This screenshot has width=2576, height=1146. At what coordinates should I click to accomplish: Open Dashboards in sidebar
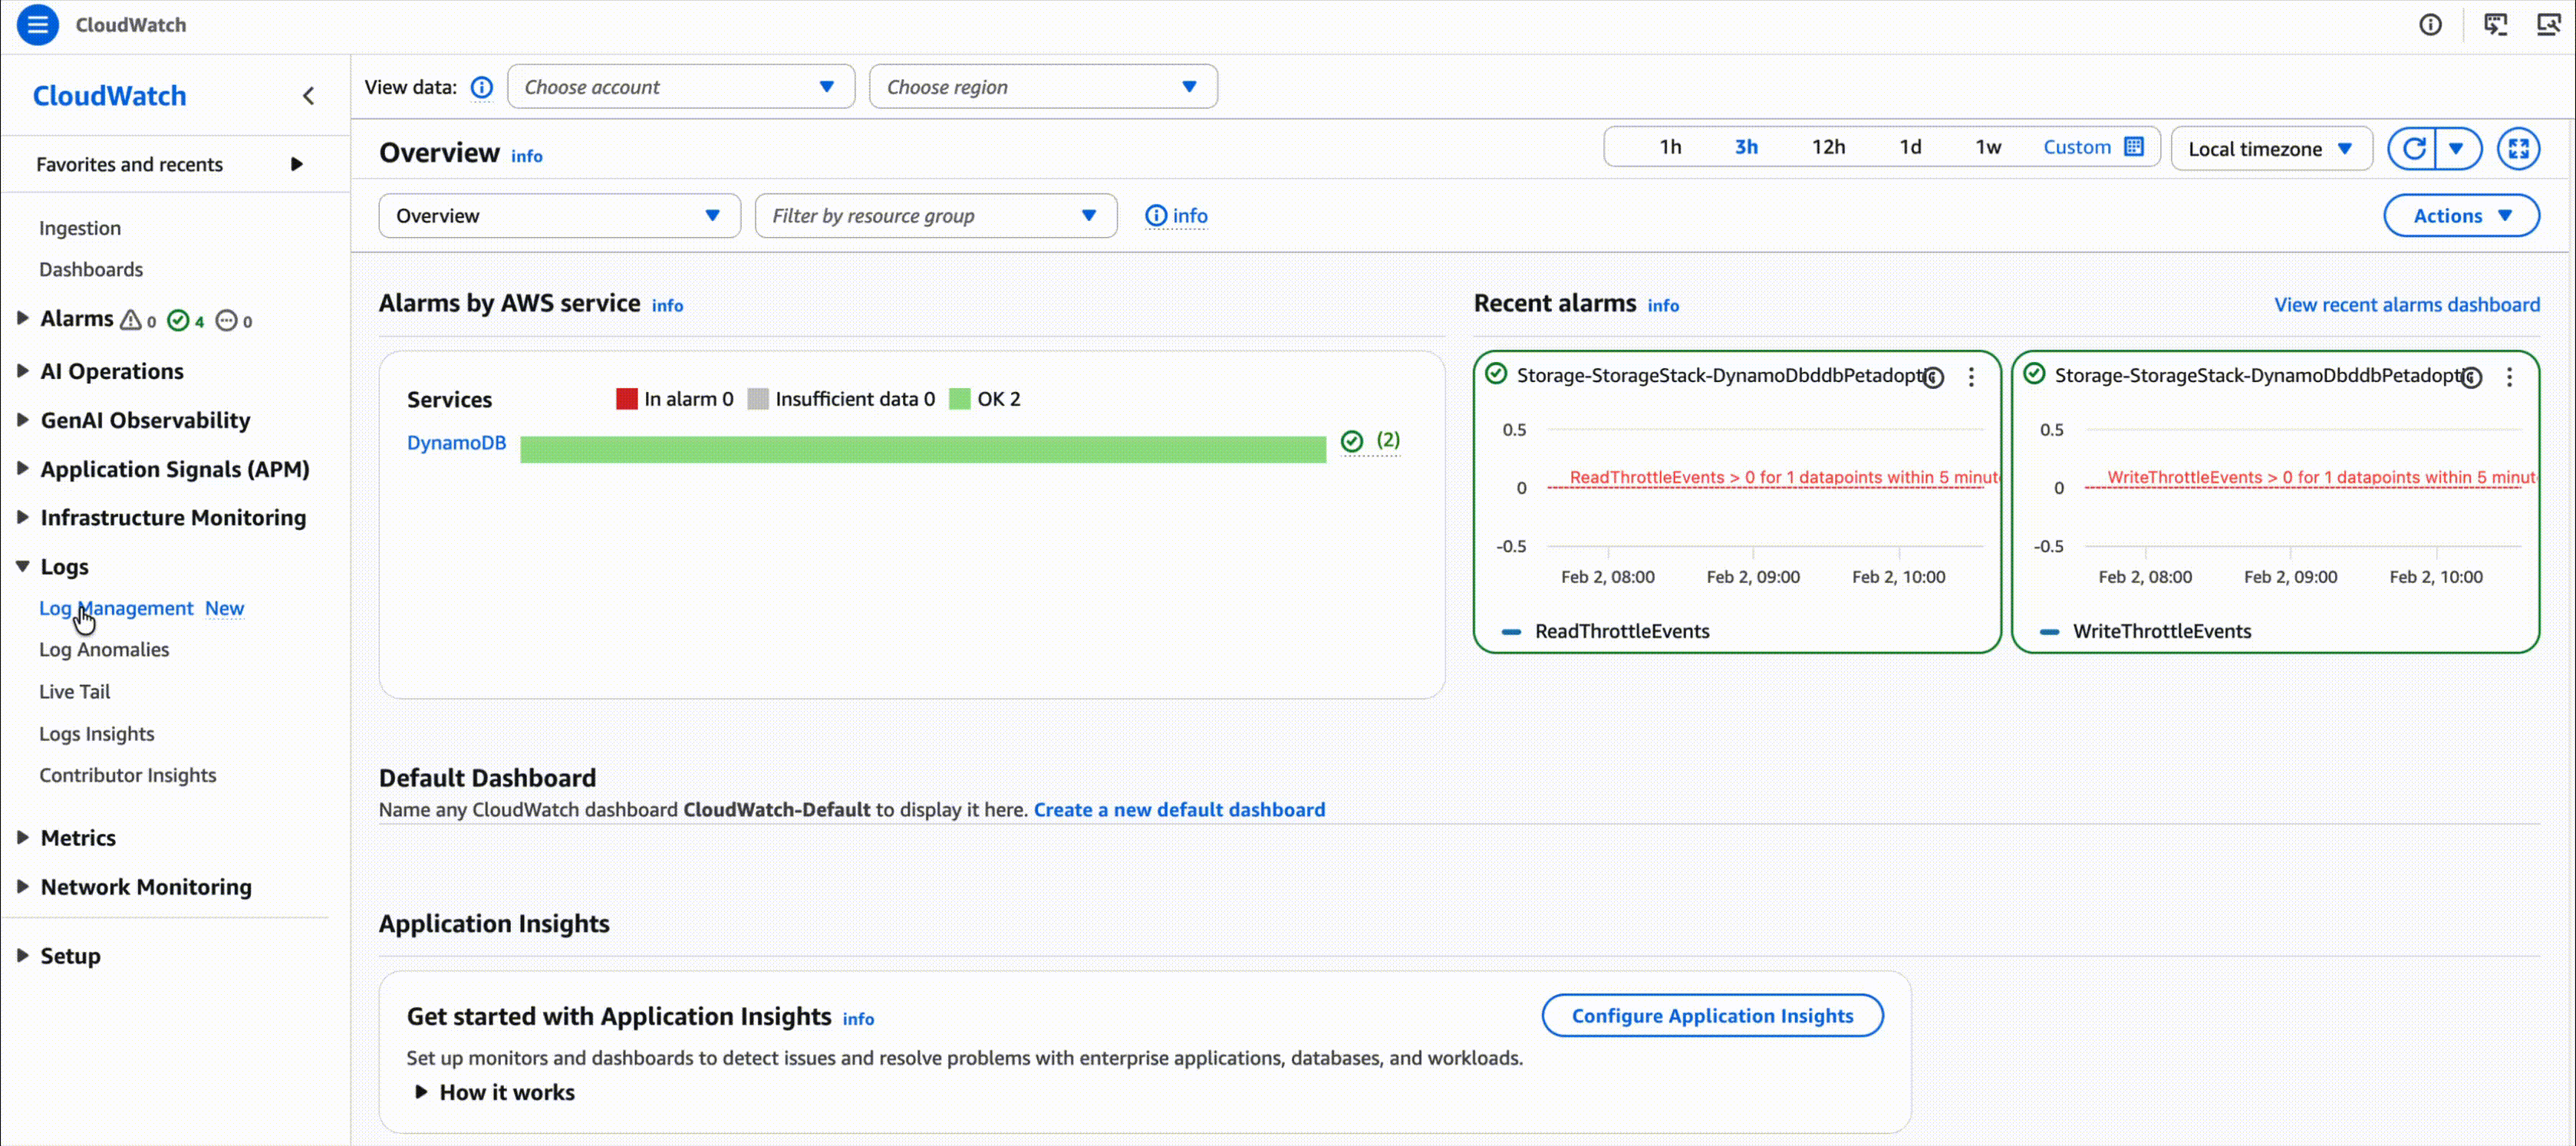tap(91, 269)
